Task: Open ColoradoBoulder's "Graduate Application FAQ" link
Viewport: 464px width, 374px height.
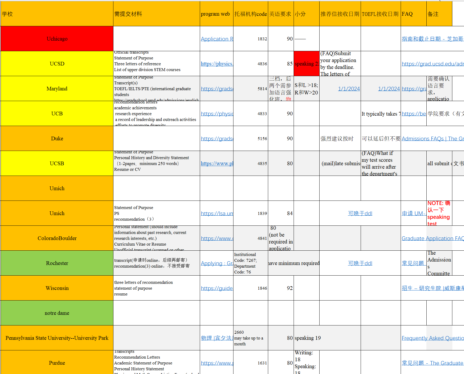Action: tap(432, 238)
